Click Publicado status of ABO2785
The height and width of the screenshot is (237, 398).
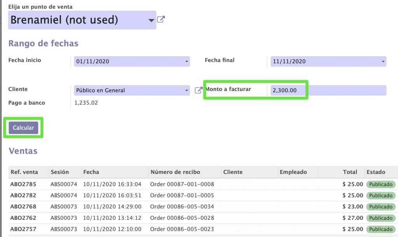(381, 184)
